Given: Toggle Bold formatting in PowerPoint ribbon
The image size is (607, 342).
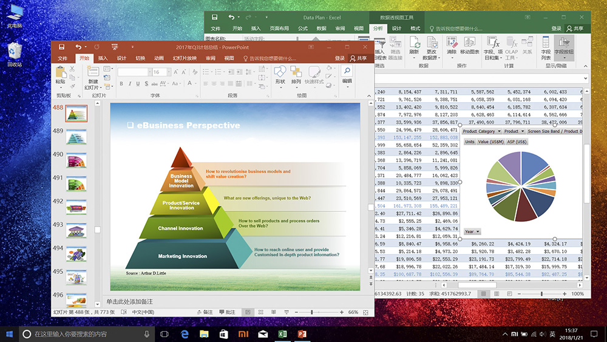Looking at the screenshot, I should (x=121, y=83).
